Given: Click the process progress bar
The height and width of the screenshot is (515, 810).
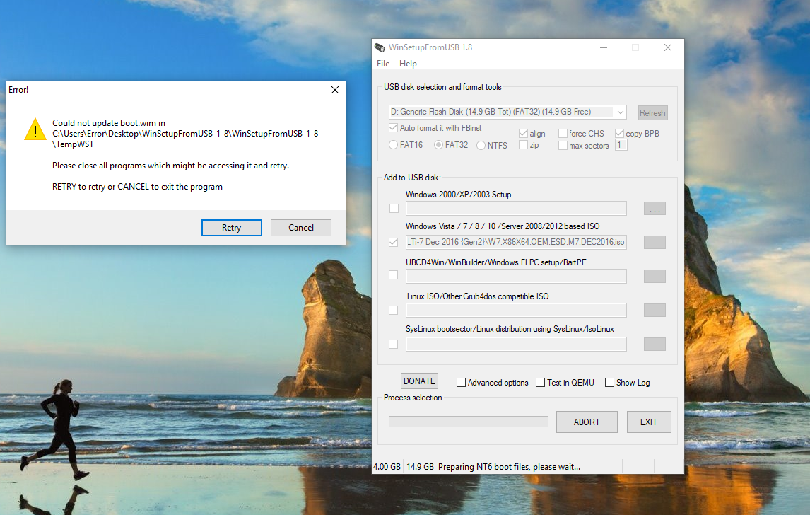Looking at the screenshot, I should pyautogui.click(x=469, y=422).
